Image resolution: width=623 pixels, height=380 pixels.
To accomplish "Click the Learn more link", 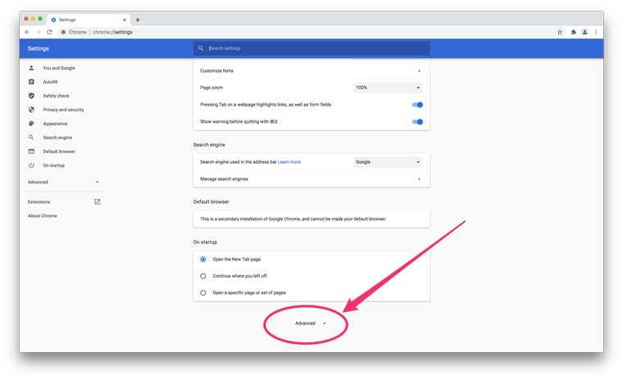I will tap(289, 162).
